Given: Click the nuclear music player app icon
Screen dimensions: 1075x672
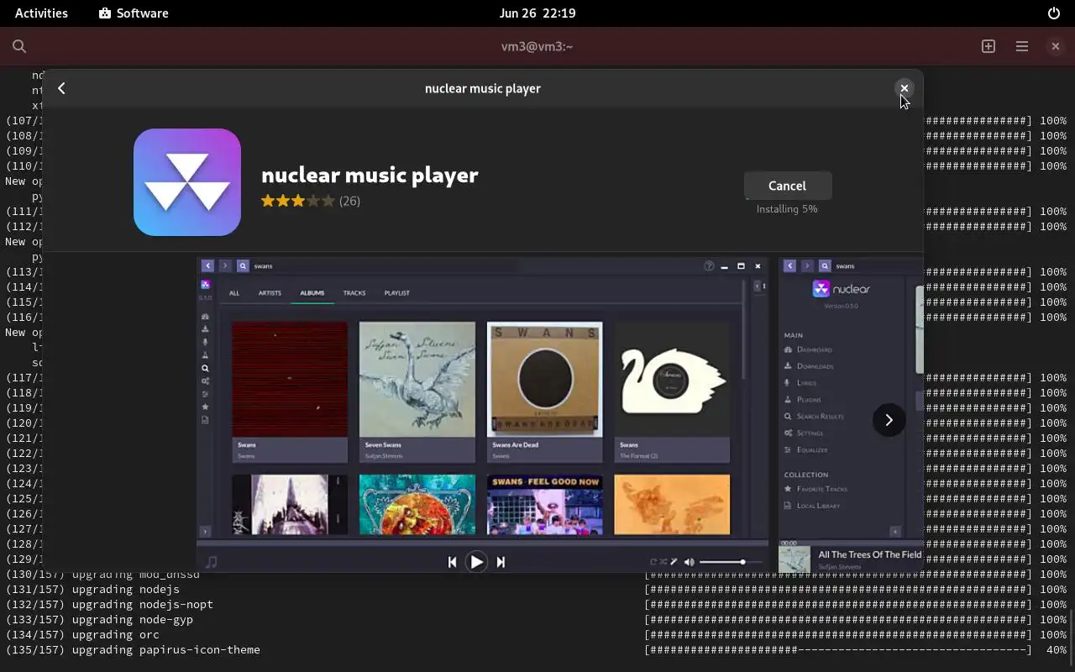Looking at the screenshot, I should [187, 182].
